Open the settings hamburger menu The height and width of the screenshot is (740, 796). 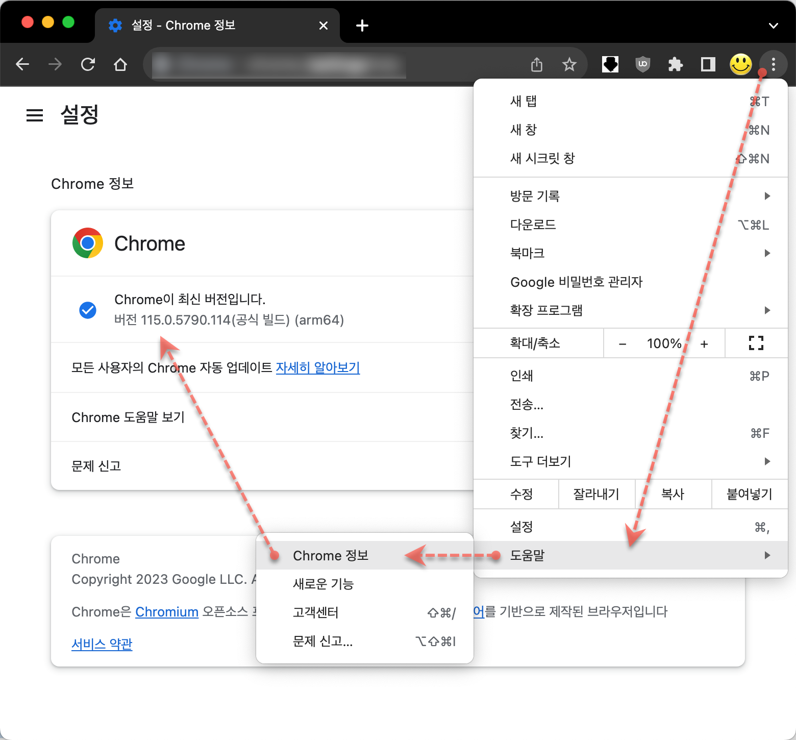point(35,115)
